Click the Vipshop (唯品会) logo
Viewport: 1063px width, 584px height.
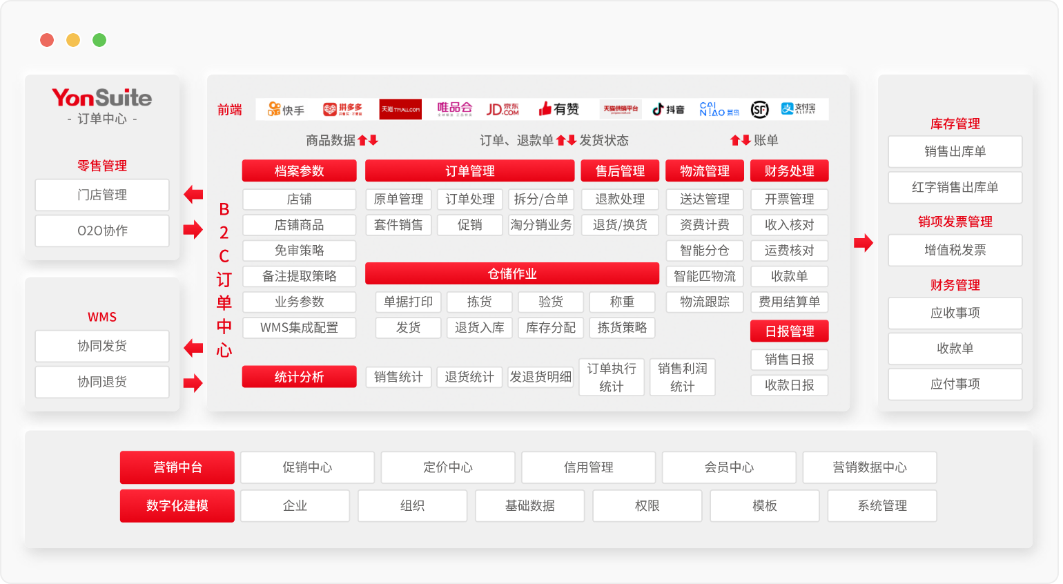[454, 109]
